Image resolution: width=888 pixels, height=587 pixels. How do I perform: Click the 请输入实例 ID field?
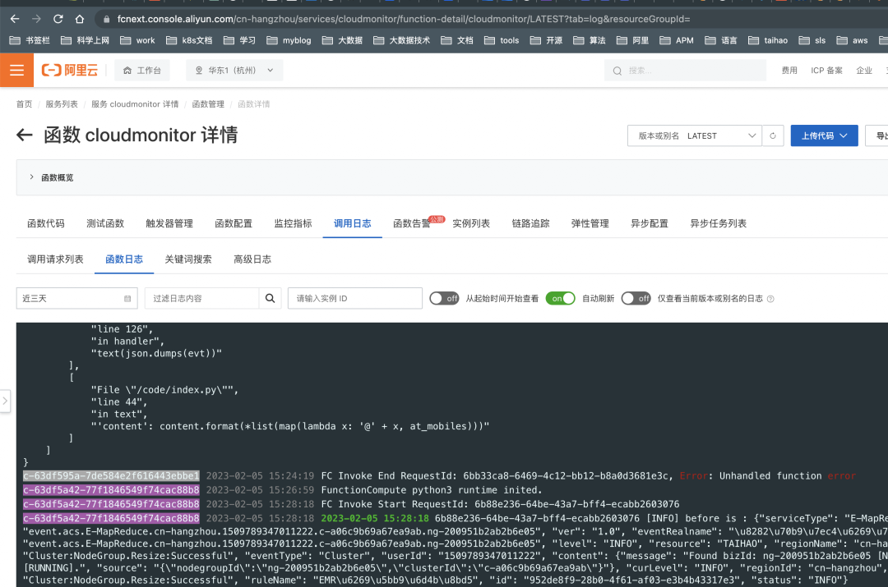pyautogui.click(x=355, y=298)
